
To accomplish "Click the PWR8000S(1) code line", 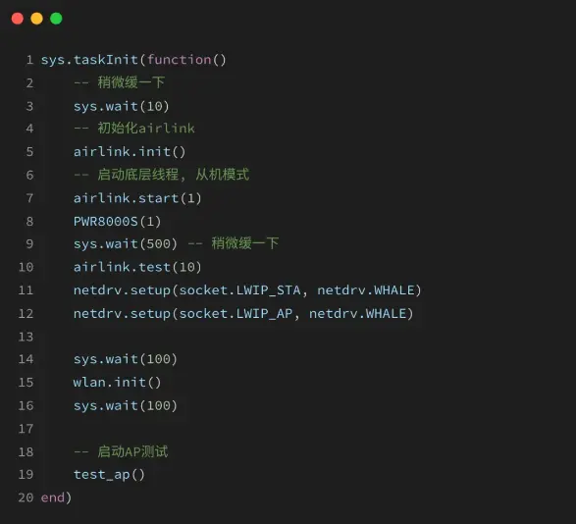I will pos(117,222).
